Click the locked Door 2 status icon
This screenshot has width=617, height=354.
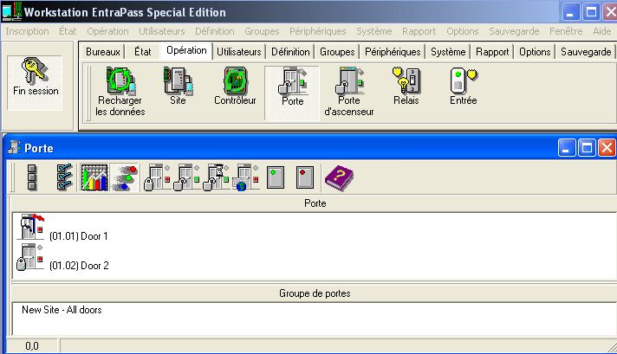point(30,257)
